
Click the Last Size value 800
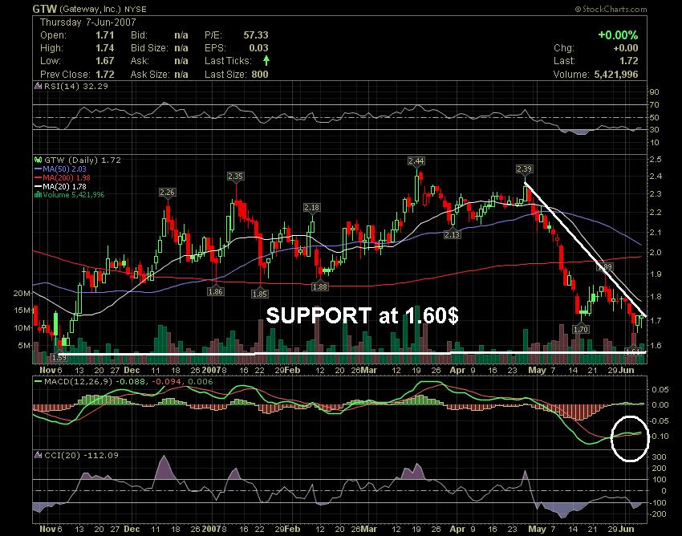coord(260,75)
